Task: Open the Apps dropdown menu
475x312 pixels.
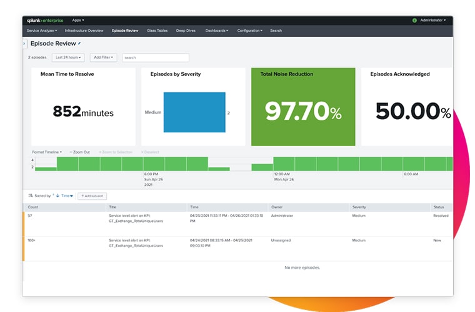Action: coord(78,20)
